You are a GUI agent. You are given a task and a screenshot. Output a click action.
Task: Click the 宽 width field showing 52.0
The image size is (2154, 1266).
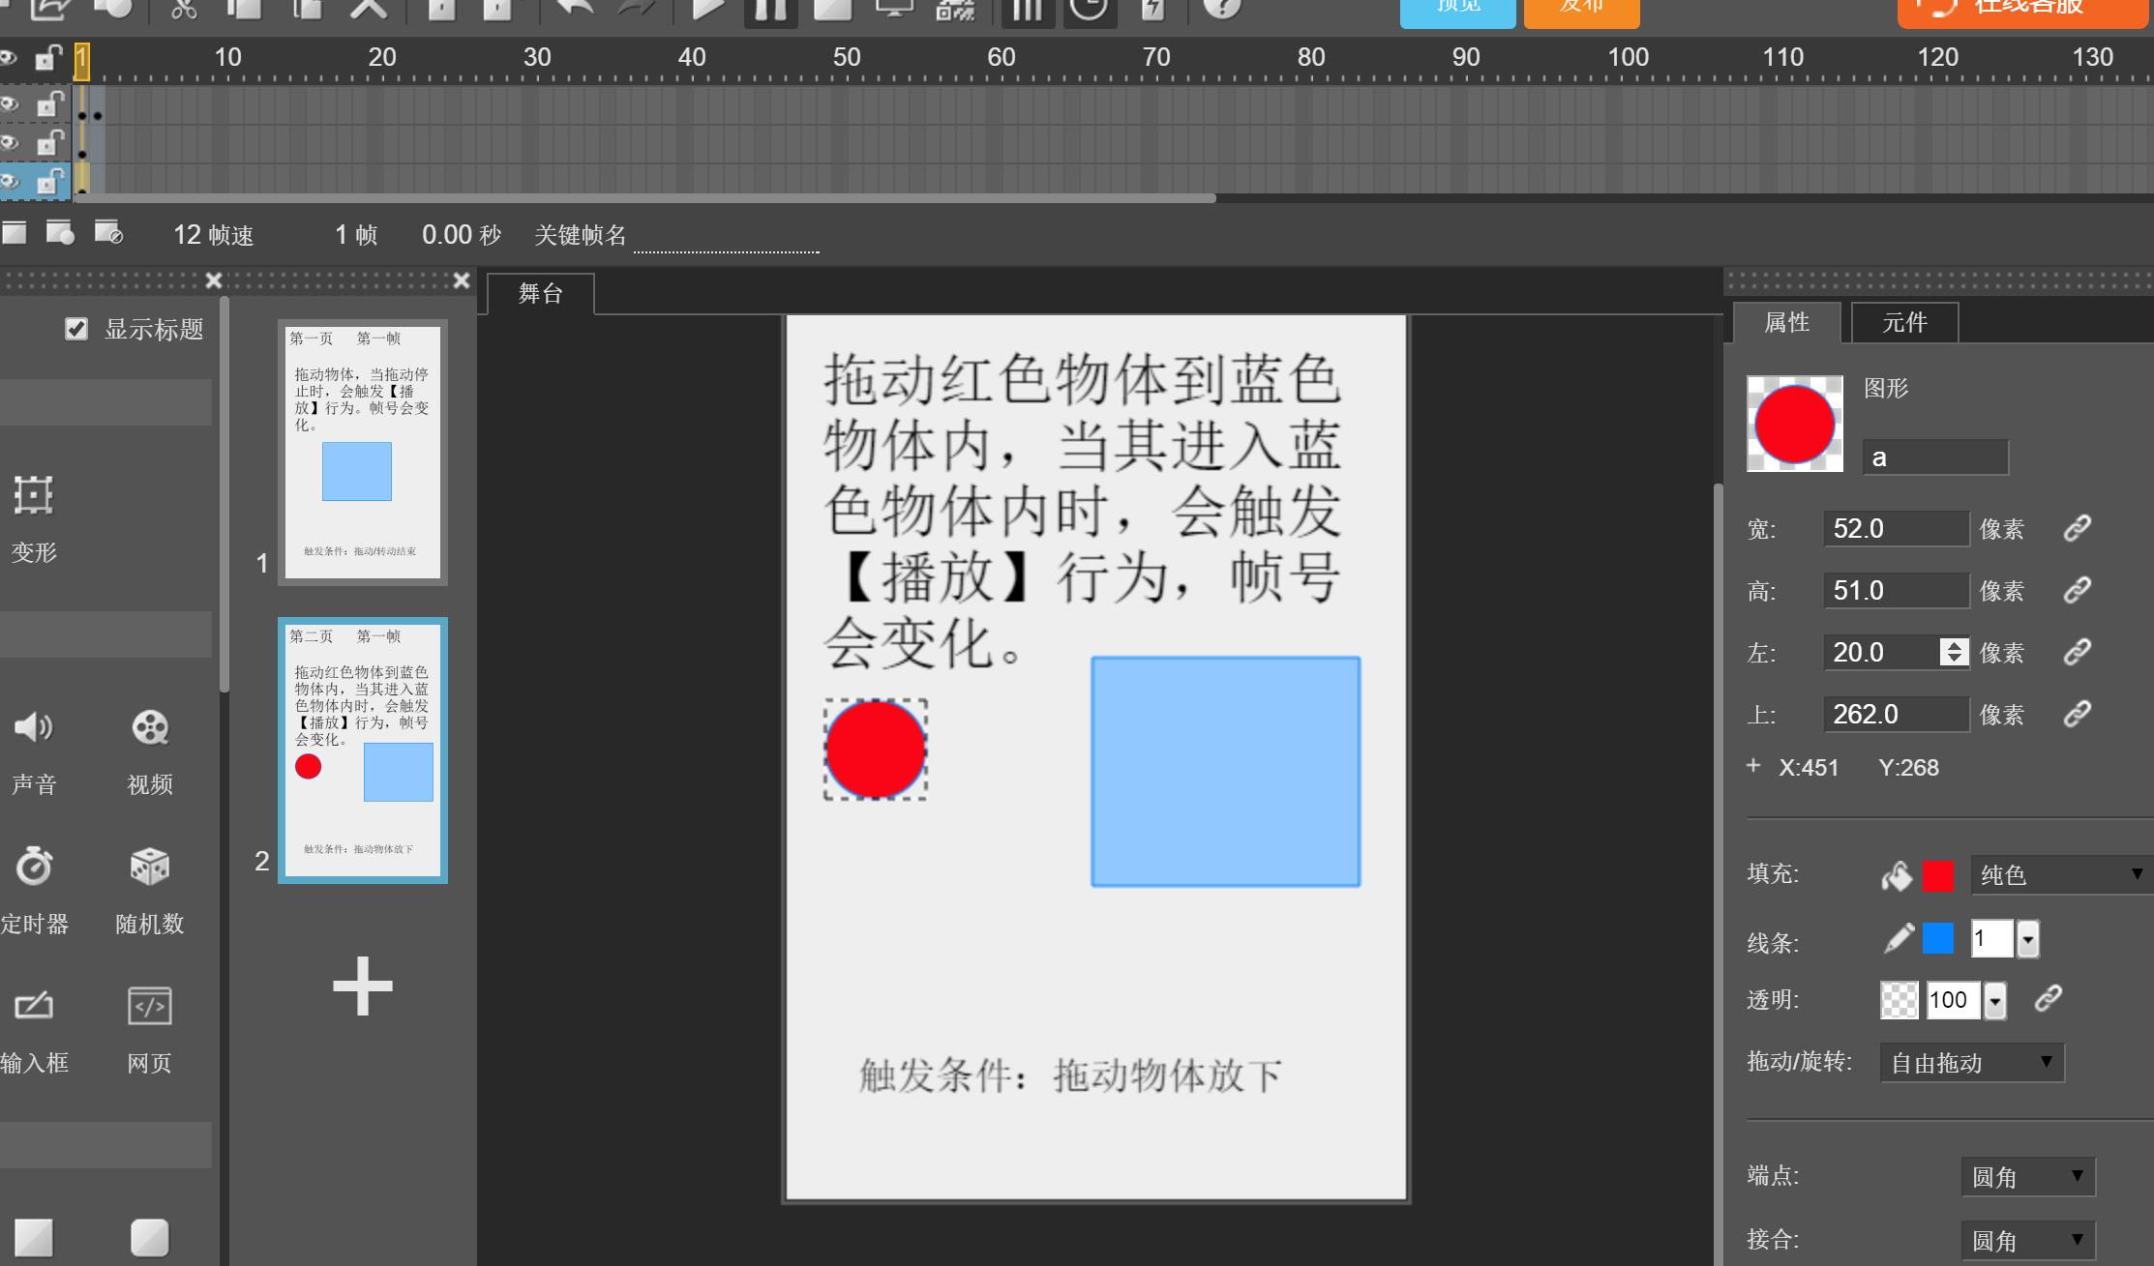pos(1897,528)
